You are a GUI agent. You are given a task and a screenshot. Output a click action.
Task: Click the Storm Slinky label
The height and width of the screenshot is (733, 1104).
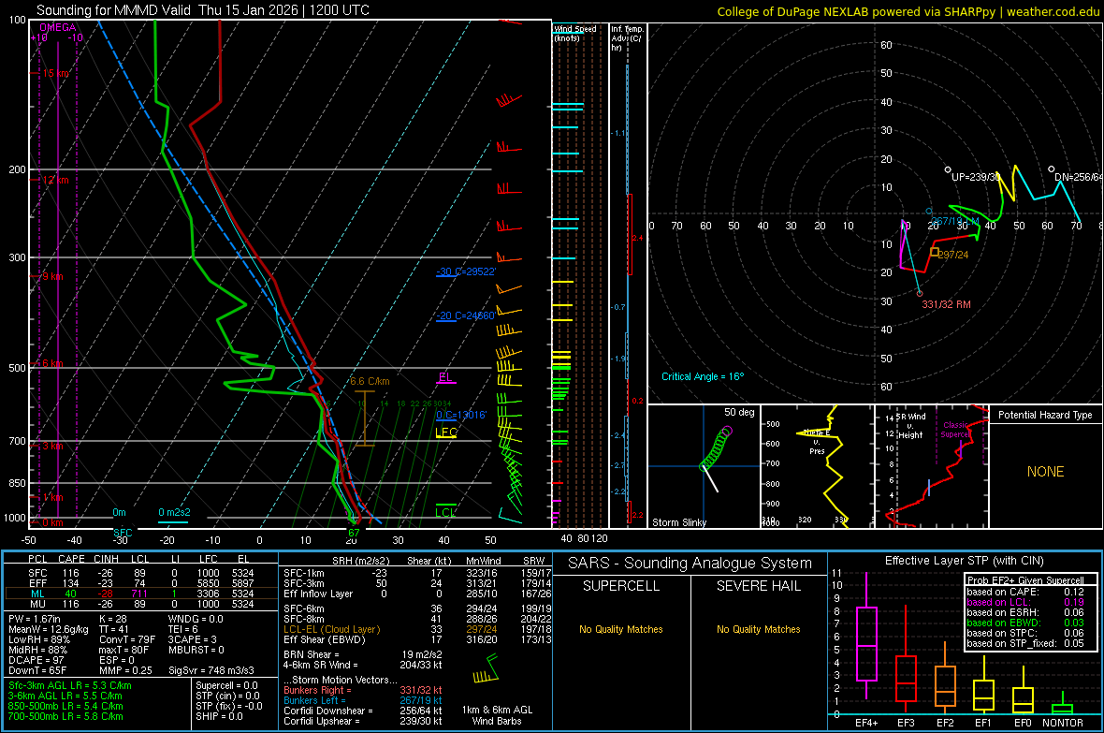[679, 522]
